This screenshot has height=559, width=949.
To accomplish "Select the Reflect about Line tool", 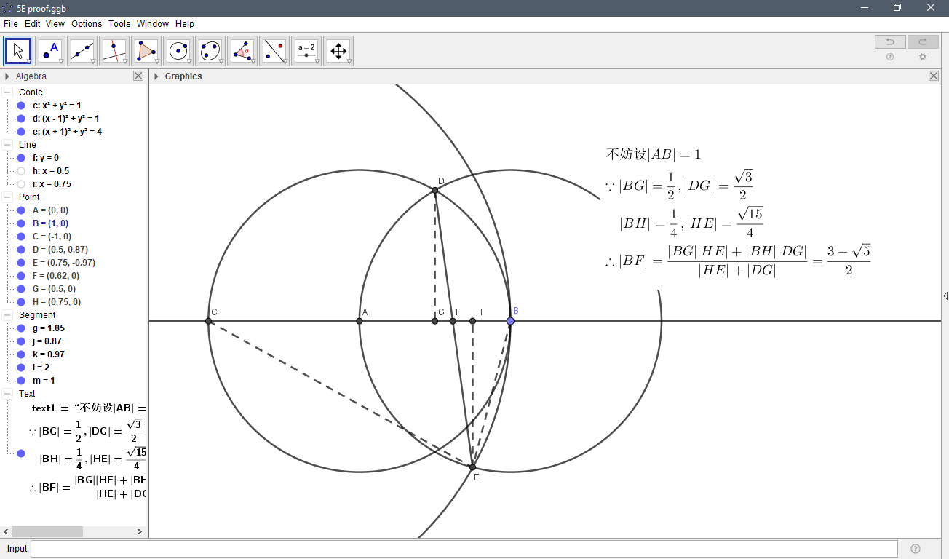I will [x=274, y=50].
